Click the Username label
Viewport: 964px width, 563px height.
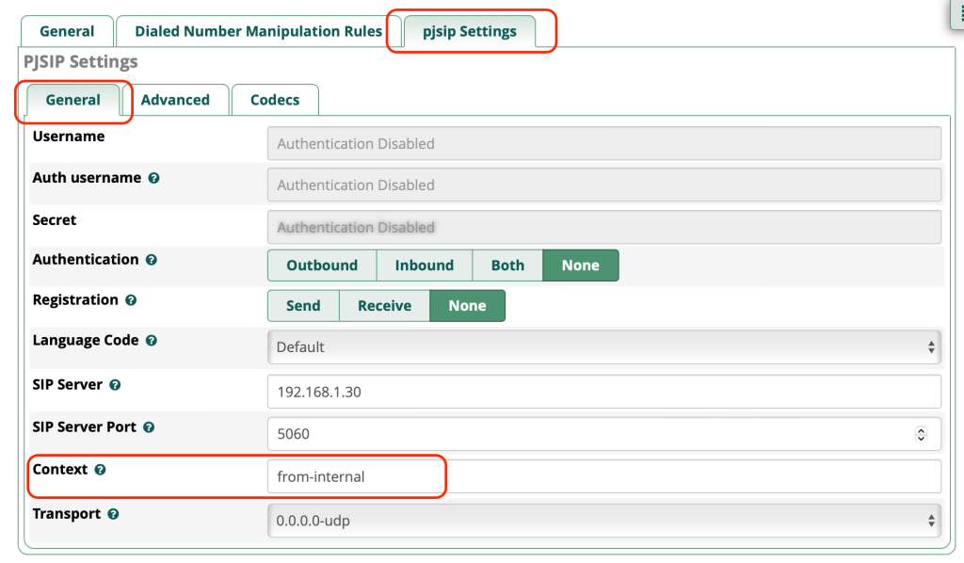pos(69,137)
